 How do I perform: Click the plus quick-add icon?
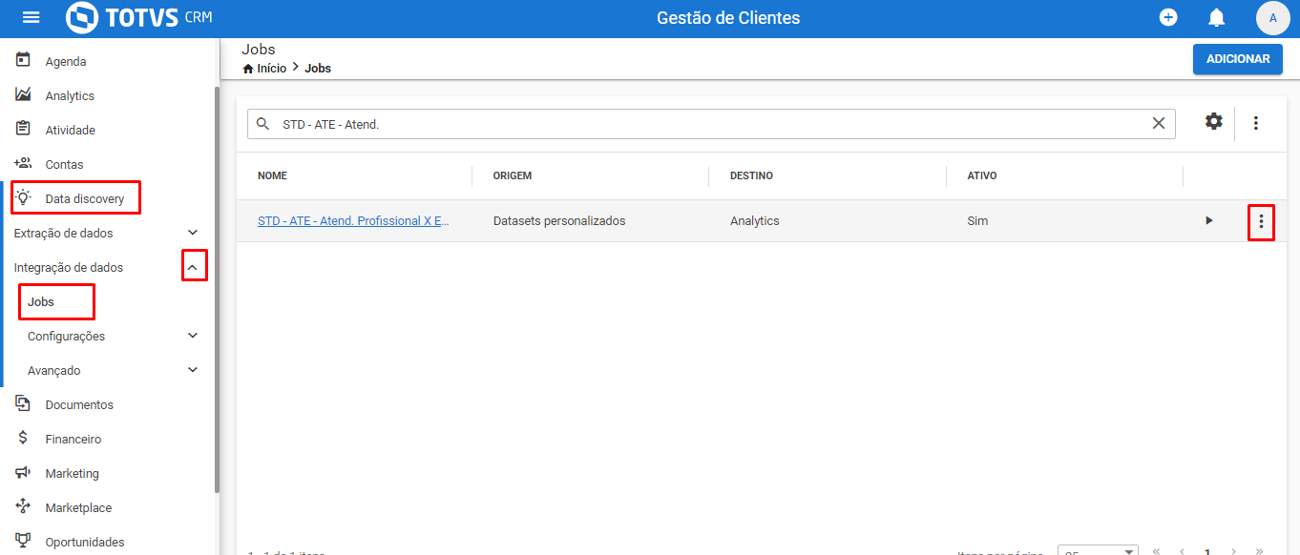pos(1168,17)
